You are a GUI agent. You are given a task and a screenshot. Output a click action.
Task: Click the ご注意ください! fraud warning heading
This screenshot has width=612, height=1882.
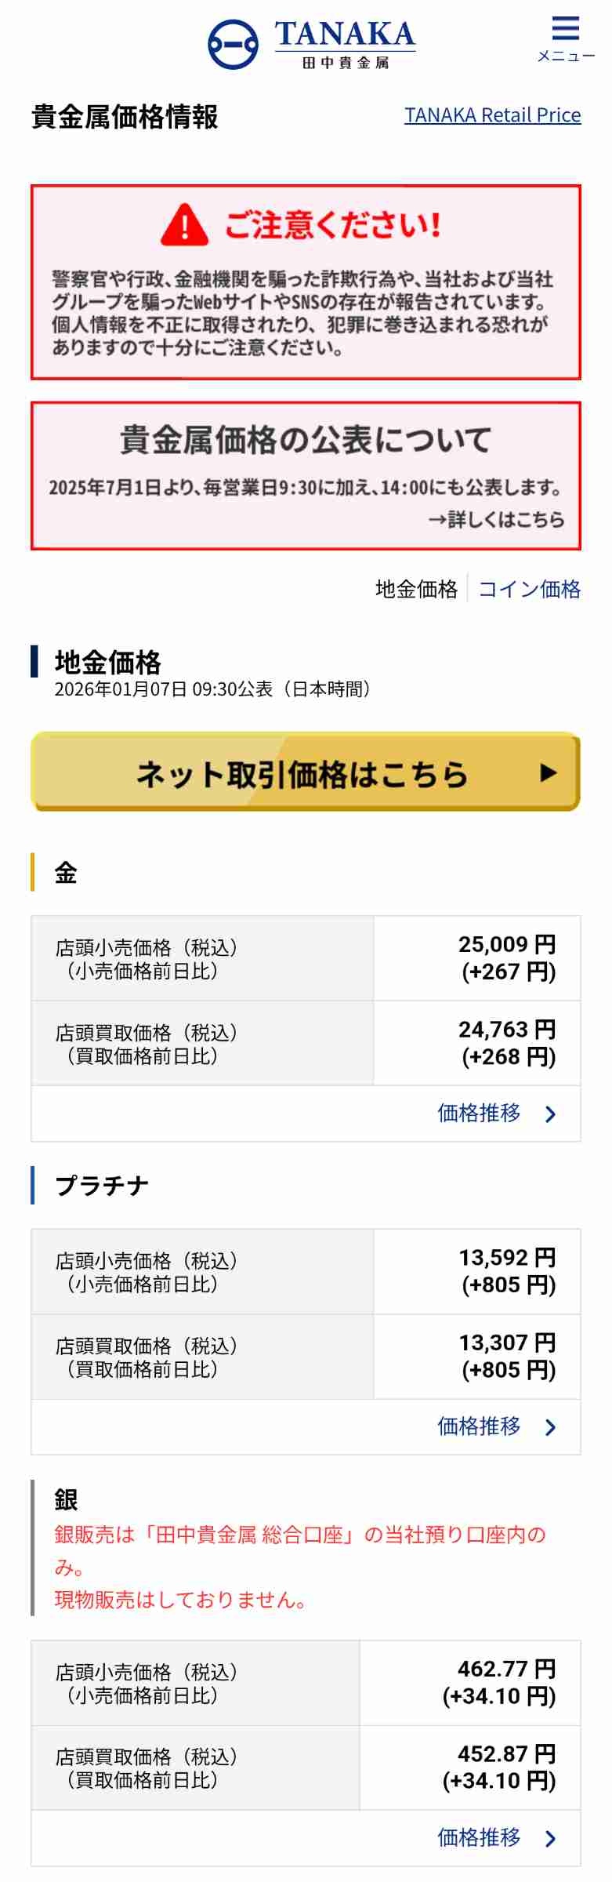click(x=332, y=225)
